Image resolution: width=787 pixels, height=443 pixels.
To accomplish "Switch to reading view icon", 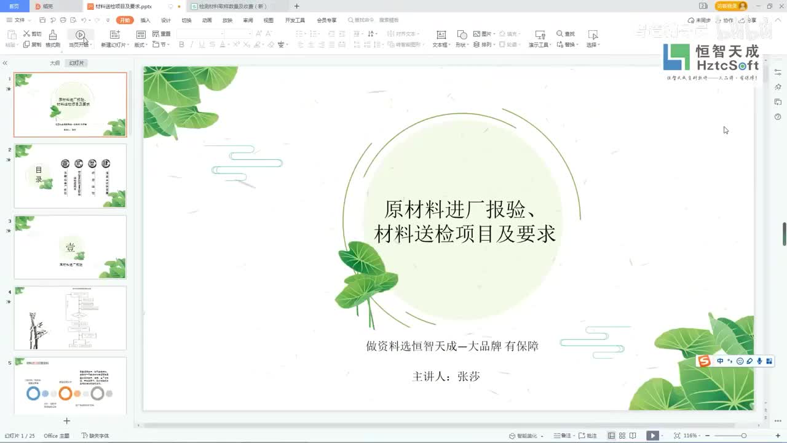I will [x=633, y=436].
